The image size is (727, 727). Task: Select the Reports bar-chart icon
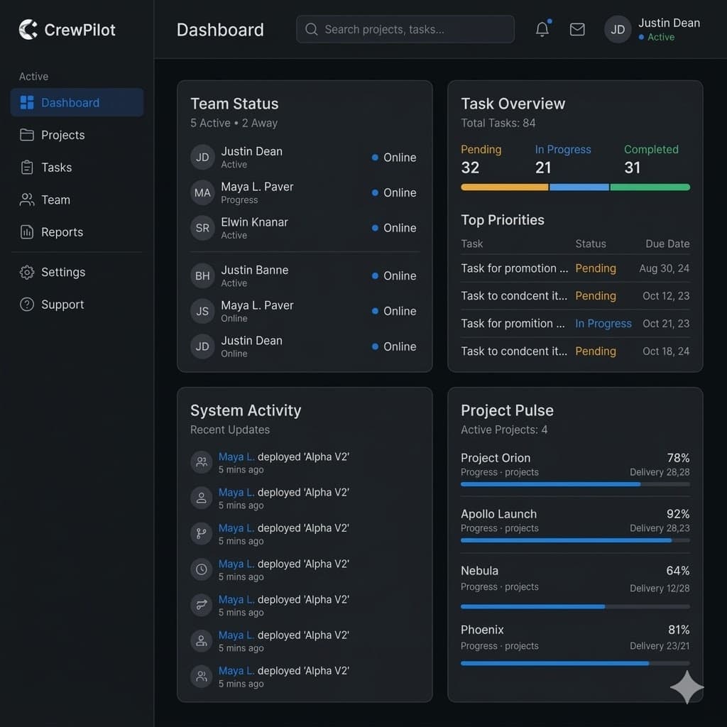(28, 232)
